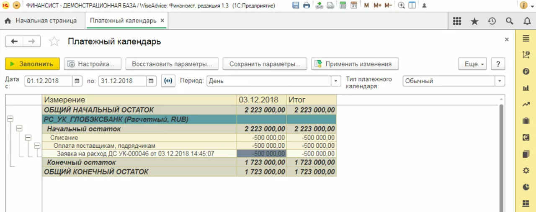Click the yellow information icon

[523, 6]
